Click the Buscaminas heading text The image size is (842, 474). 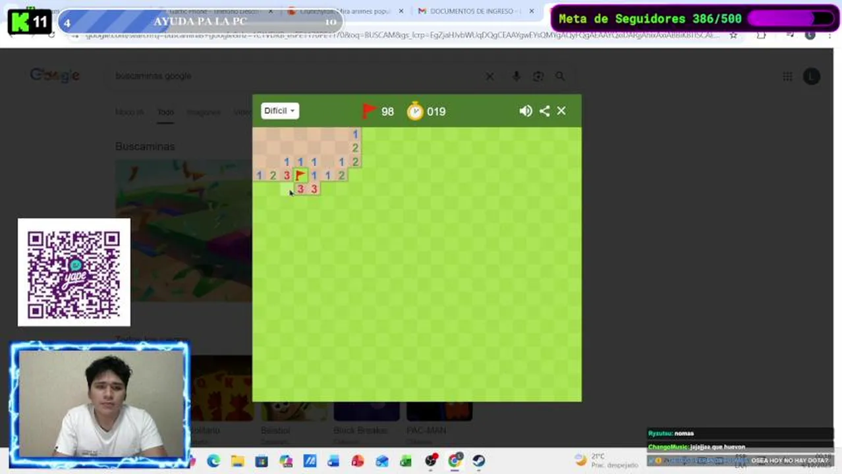click(145, 146)
